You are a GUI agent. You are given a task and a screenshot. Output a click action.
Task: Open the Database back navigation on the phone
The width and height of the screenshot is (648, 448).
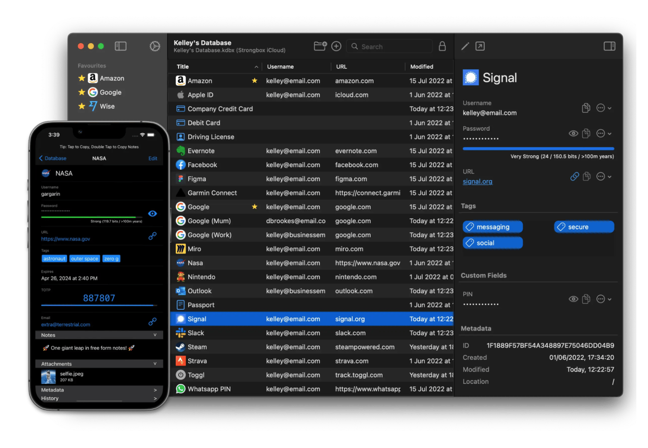(53, 158)
